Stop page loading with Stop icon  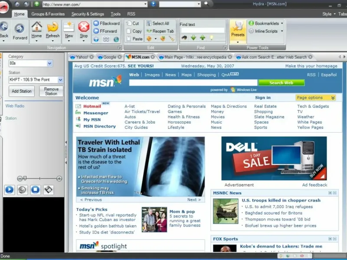point(84,27)
